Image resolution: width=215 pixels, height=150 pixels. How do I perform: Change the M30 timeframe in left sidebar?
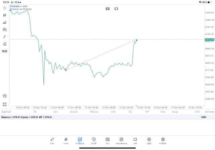pyautogui.click(x=5, y=51)
